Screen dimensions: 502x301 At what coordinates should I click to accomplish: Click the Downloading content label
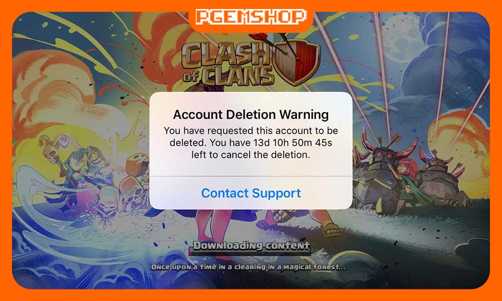click(x=251, y=245)
